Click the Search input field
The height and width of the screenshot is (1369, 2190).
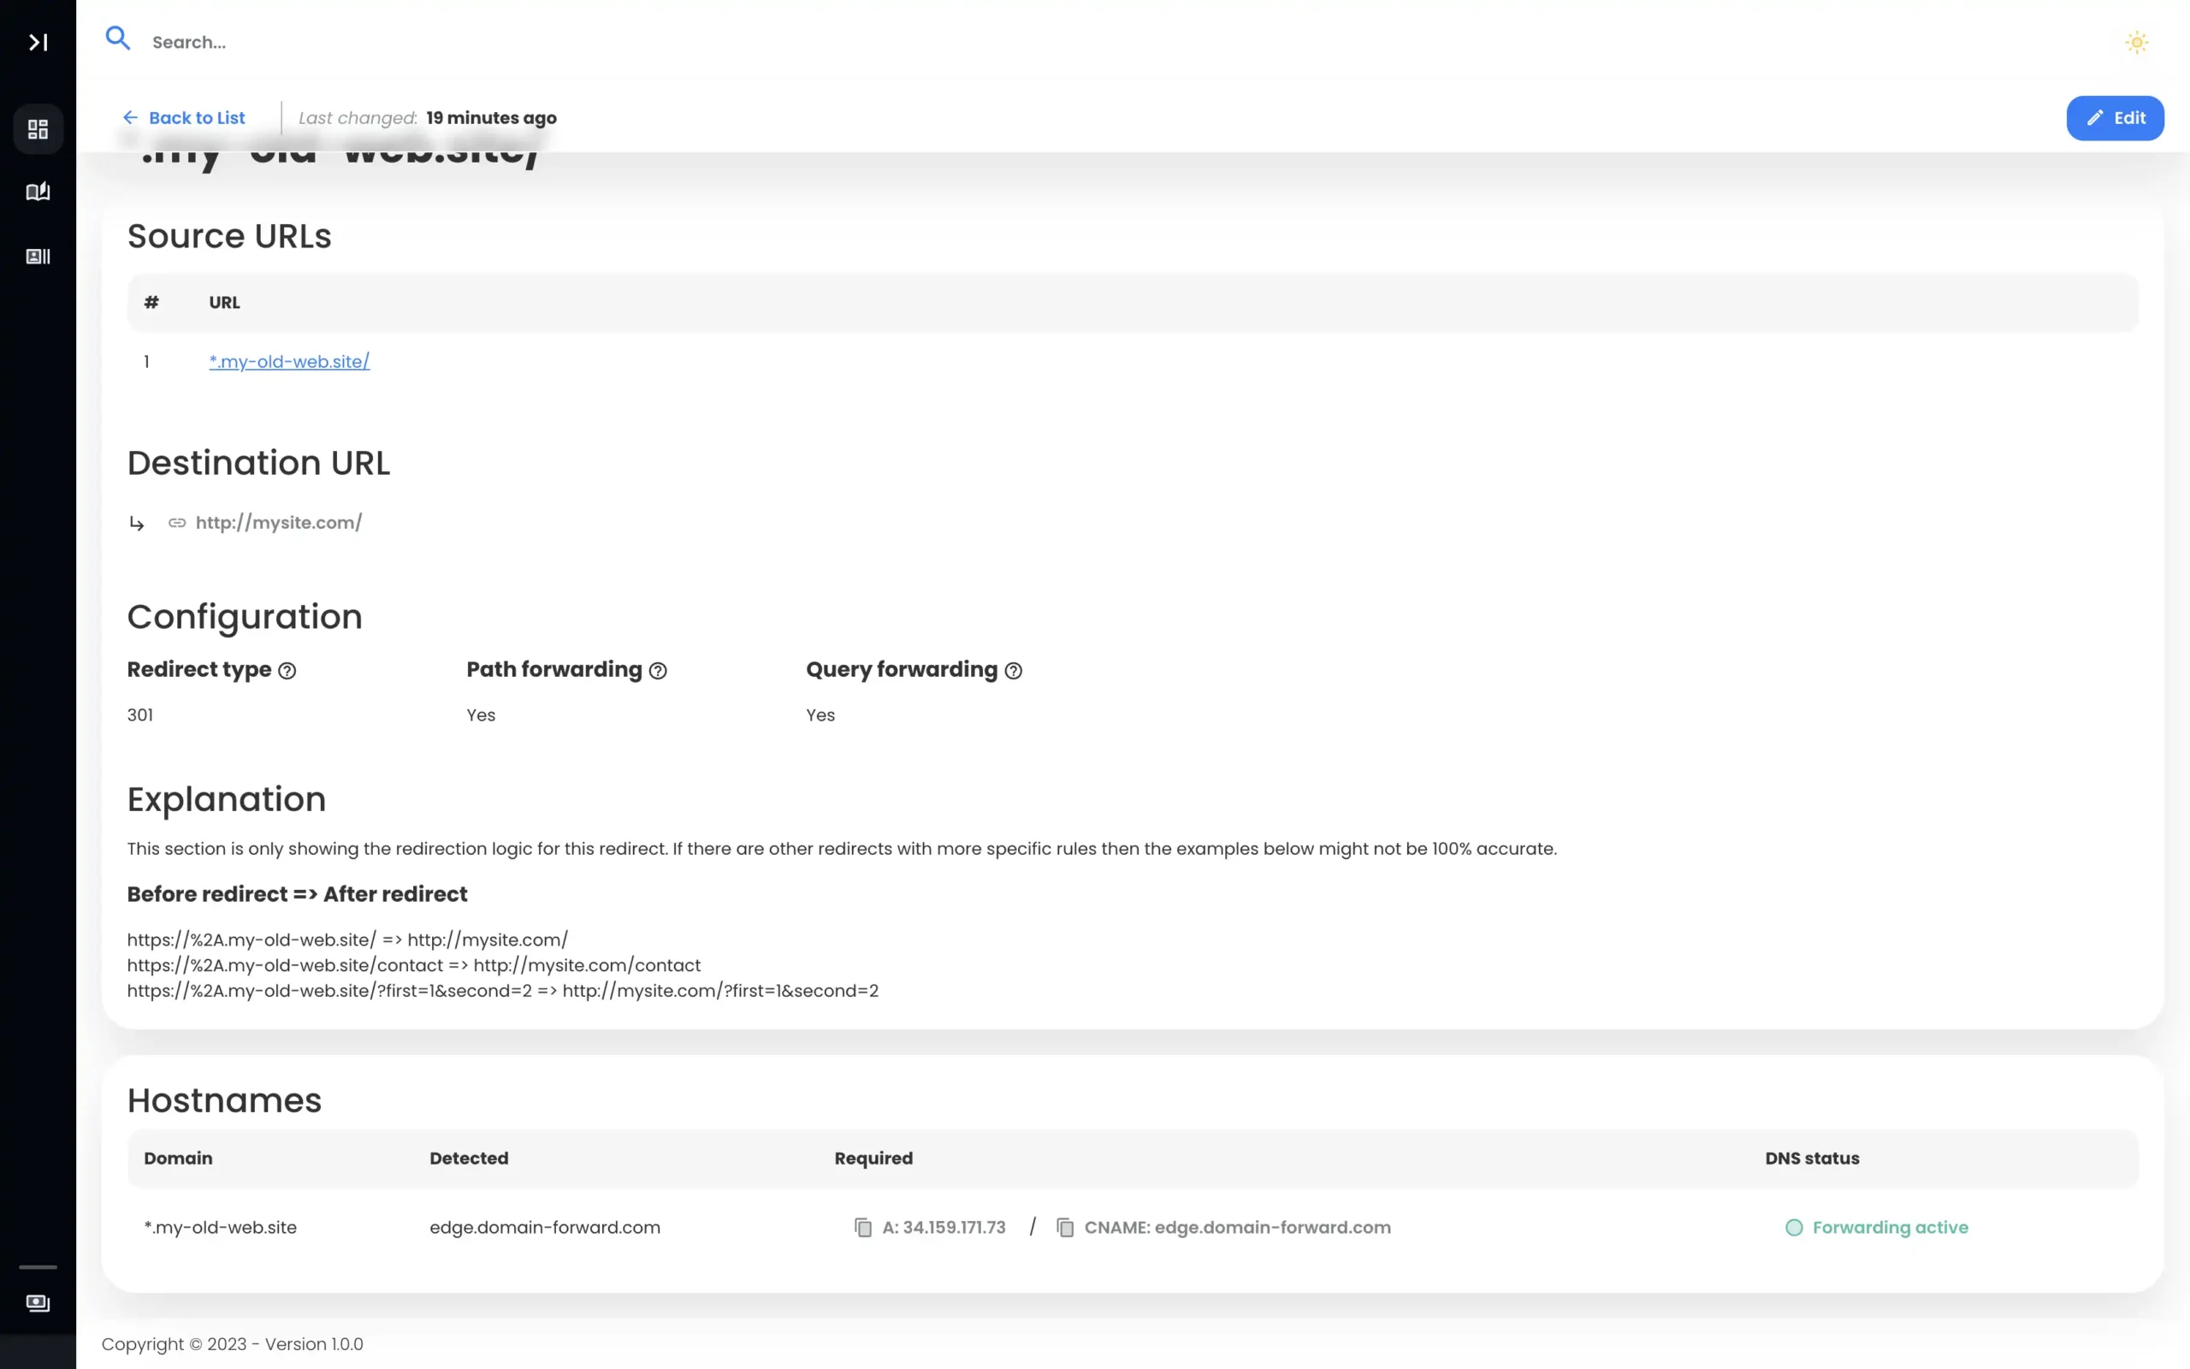click(x=187, y=41)
